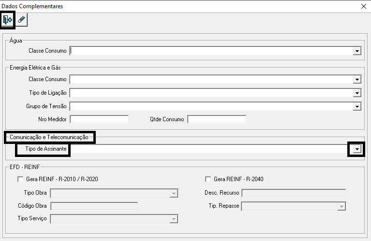Open Água Classe Consumo dropdown arrow
Screen dimensions: 371x241
357,51
